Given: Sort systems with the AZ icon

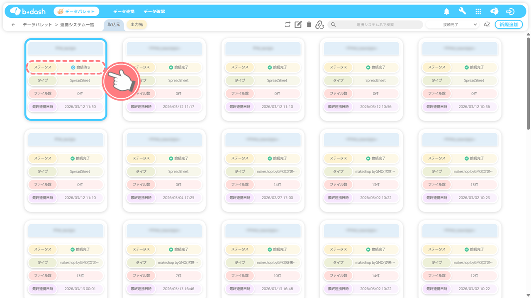Looking at the screenshot, I should [487, 25].
